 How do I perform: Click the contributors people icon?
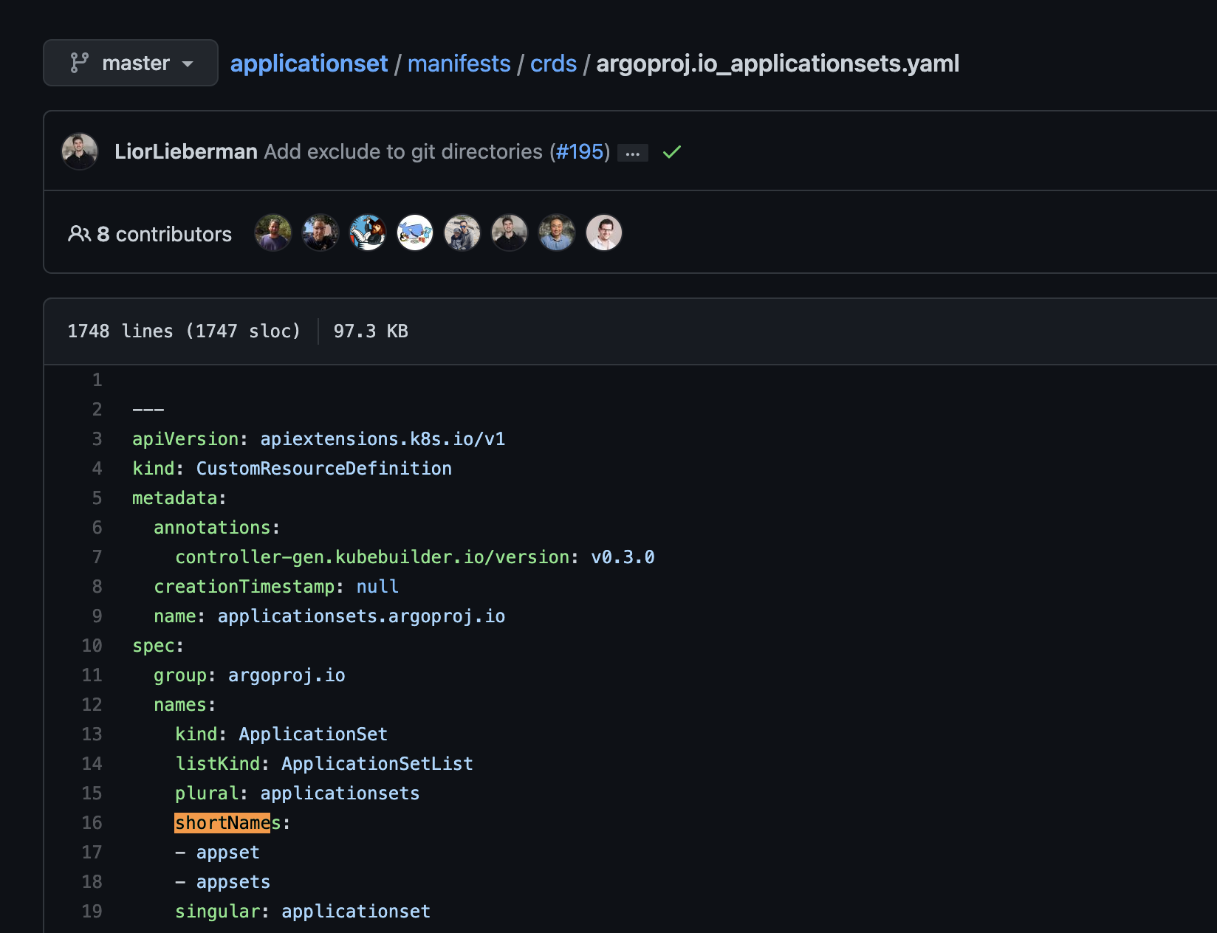click(x=81, y=233)
